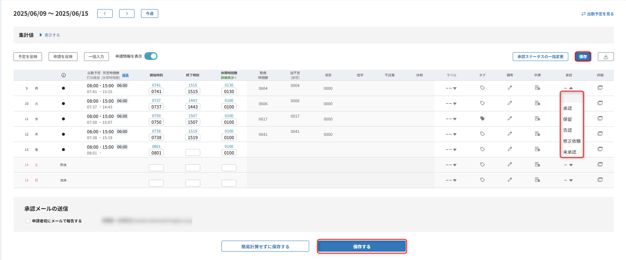Viewport: 626px width, 260px height.
Task: Select blank option in approval menu
Action: tap(572, 97)
